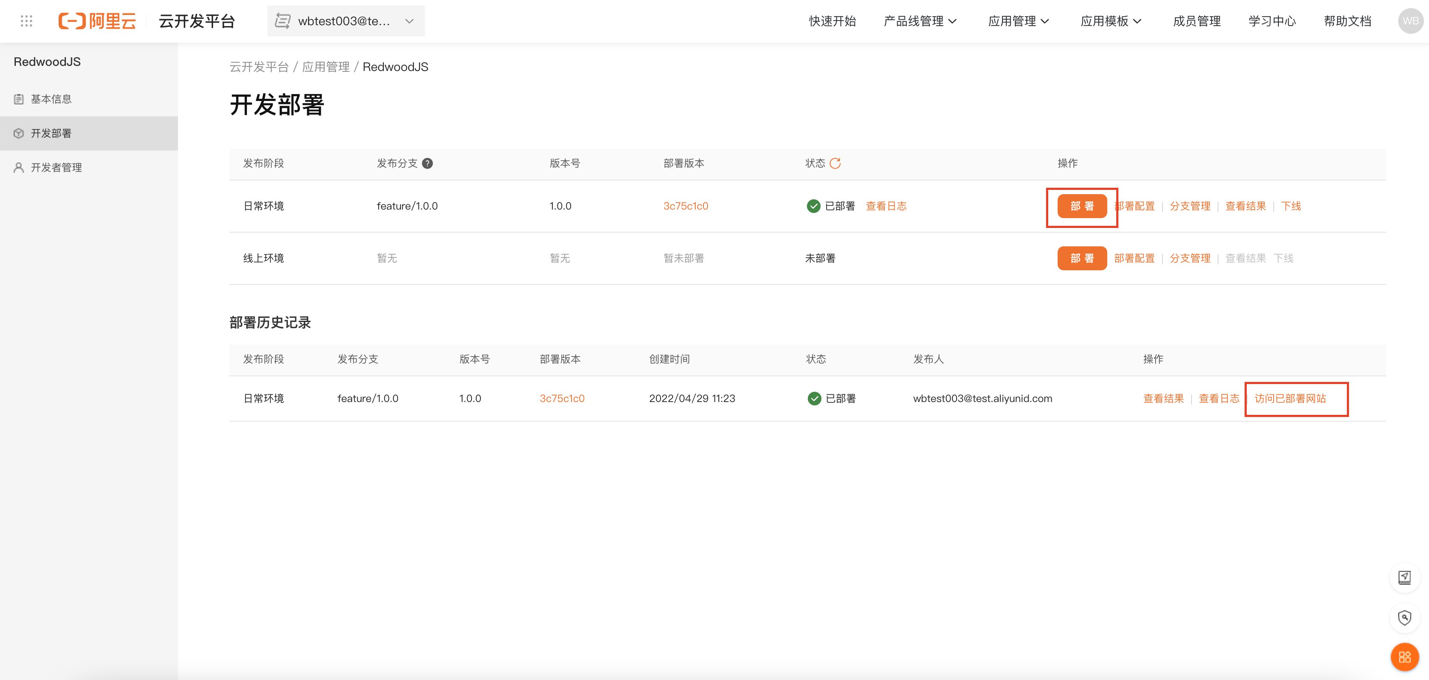Open 查看日志 link beside 已部署 status
Image resolution: width=1429 pixels, height=680 pixels.
coord(886,206)
